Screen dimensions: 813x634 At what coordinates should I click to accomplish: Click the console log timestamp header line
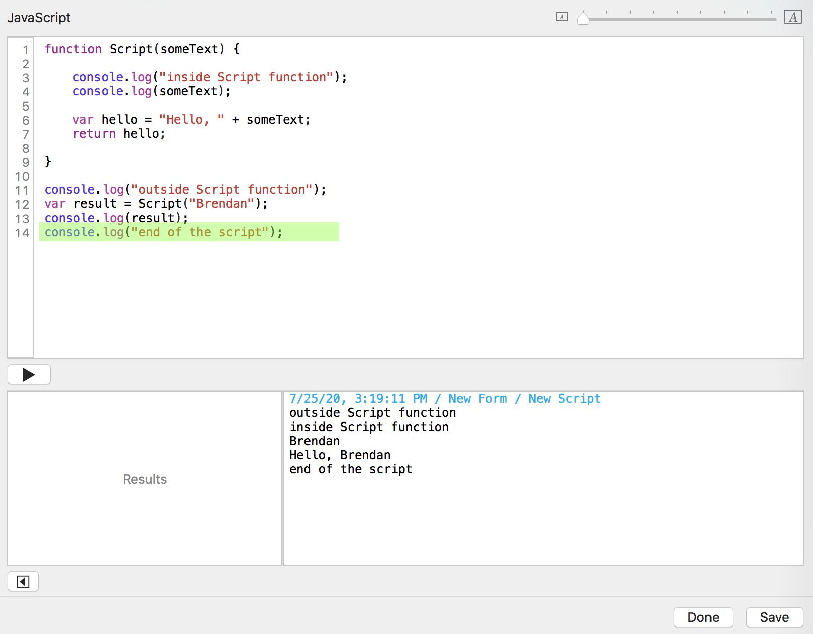point(445,399)
